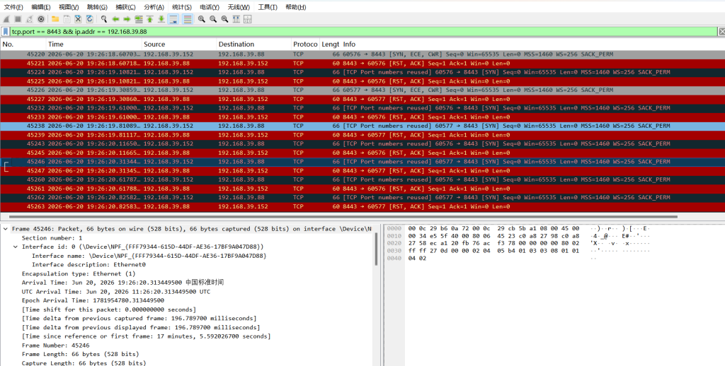The image size is (725, 366).
Task: Select packet row 45263
Action: 362,206
